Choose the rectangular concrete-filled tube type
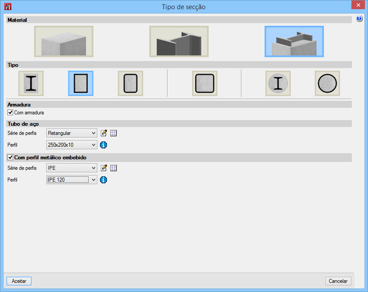Image resolution: width=368 pixels, height=292 pixels. coord(81,83)
